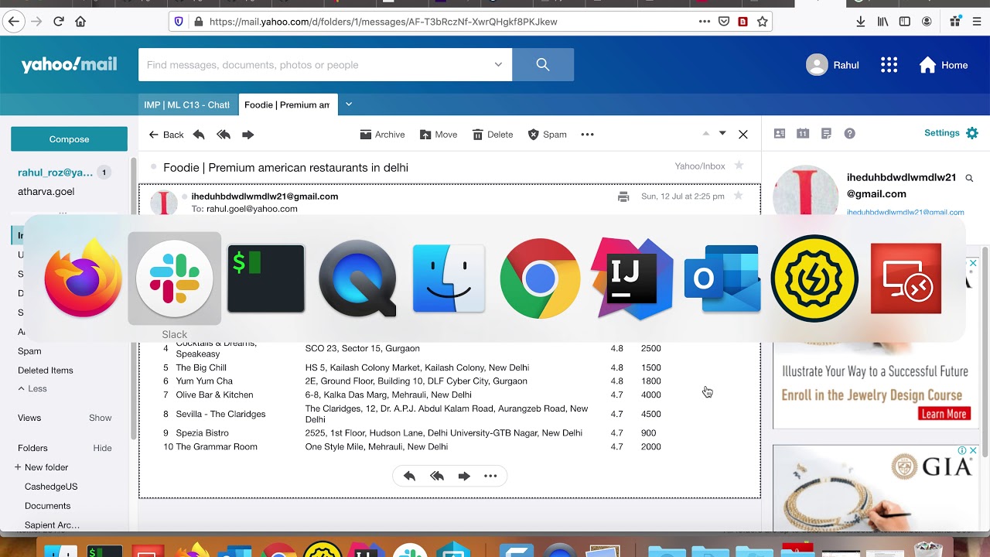
Task: Open the Yahoo apps grid
Action: click(x=889, y=65)
